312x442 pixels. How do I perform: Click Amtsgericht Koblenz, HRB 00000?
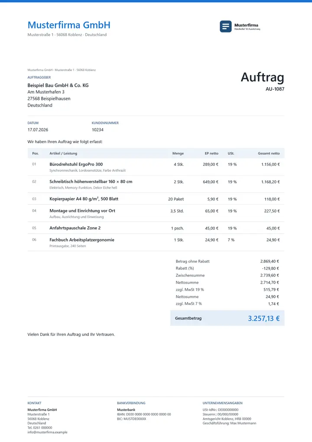pyautogui.click(x=227, y=419)
